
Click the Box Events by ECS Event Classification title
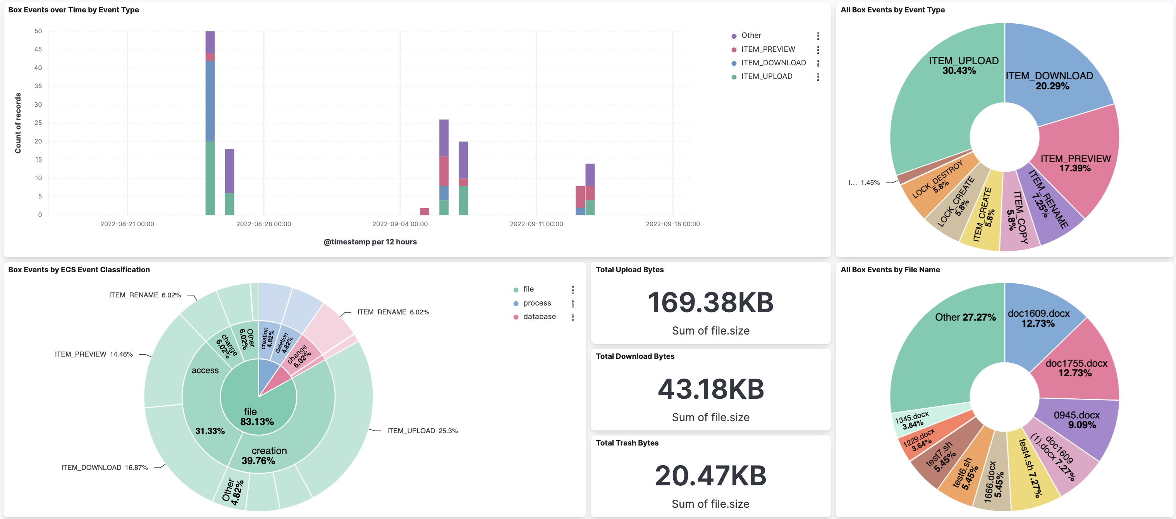[x=79, y=269]
